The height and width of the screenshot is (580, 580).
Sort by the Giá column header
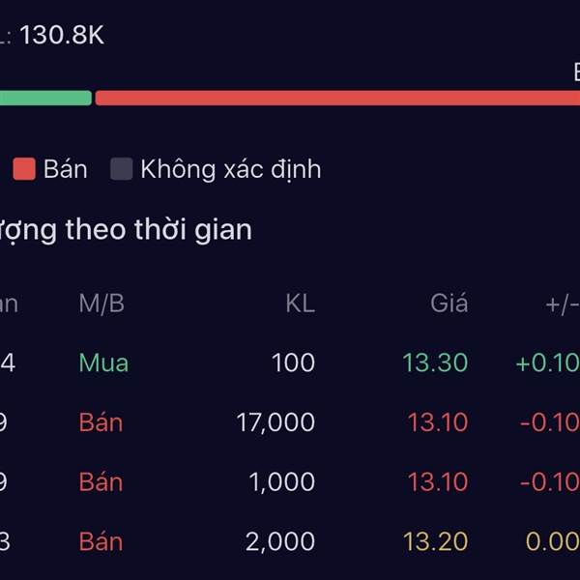tap(449, 304)
